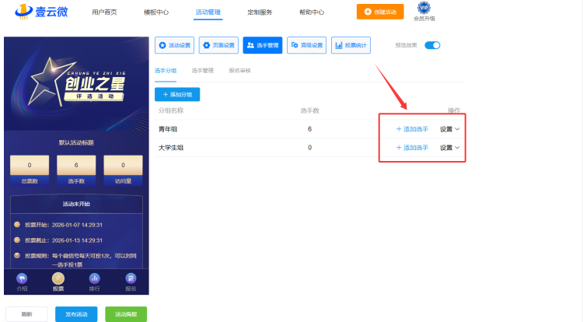The image size is (583, 322).
Task: Expand 设置 dropdown for 青年组
Action: (450, 129)
